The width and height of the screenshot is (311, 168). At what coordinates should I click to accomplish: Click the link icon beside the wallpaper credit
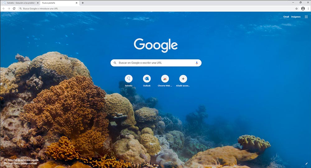(5, 160)
